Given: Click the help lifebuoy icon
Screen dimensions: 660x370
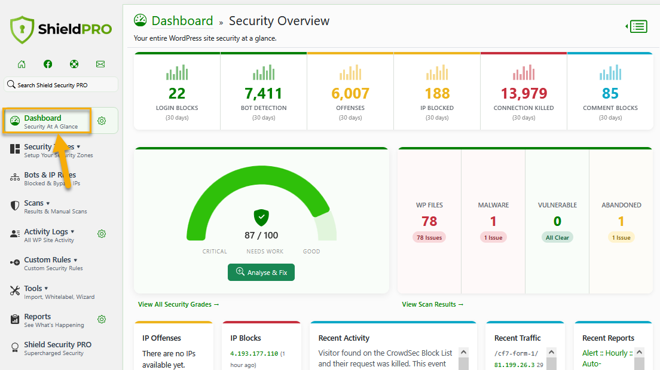Looking at the screenshot, I should click(74, 64).
